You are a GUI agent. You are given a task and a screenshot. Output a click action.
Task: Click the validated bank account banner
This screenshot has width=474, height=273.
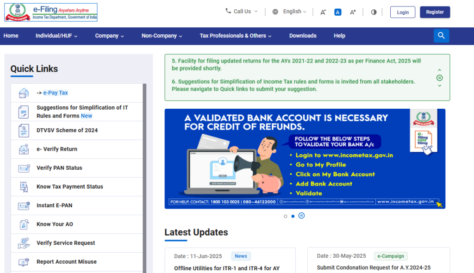(305, 159)
